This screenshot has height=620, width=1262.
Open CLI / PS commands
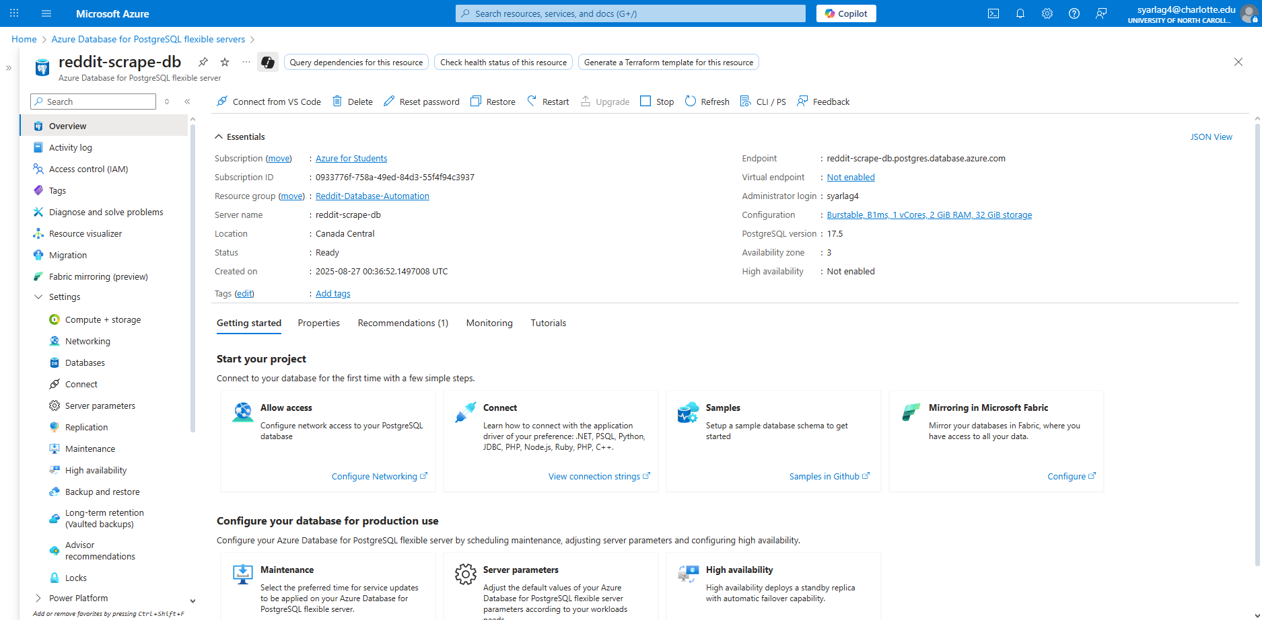coord(763,102)
